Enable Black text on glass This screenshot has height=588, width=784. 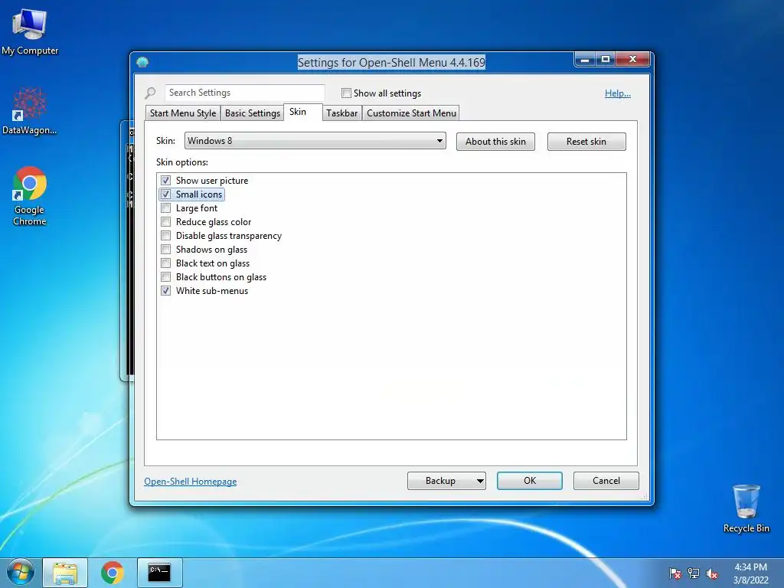pos(165,263)
